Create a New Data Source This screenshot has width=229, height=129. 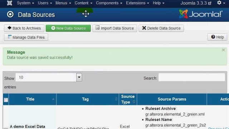pos(68,28)
